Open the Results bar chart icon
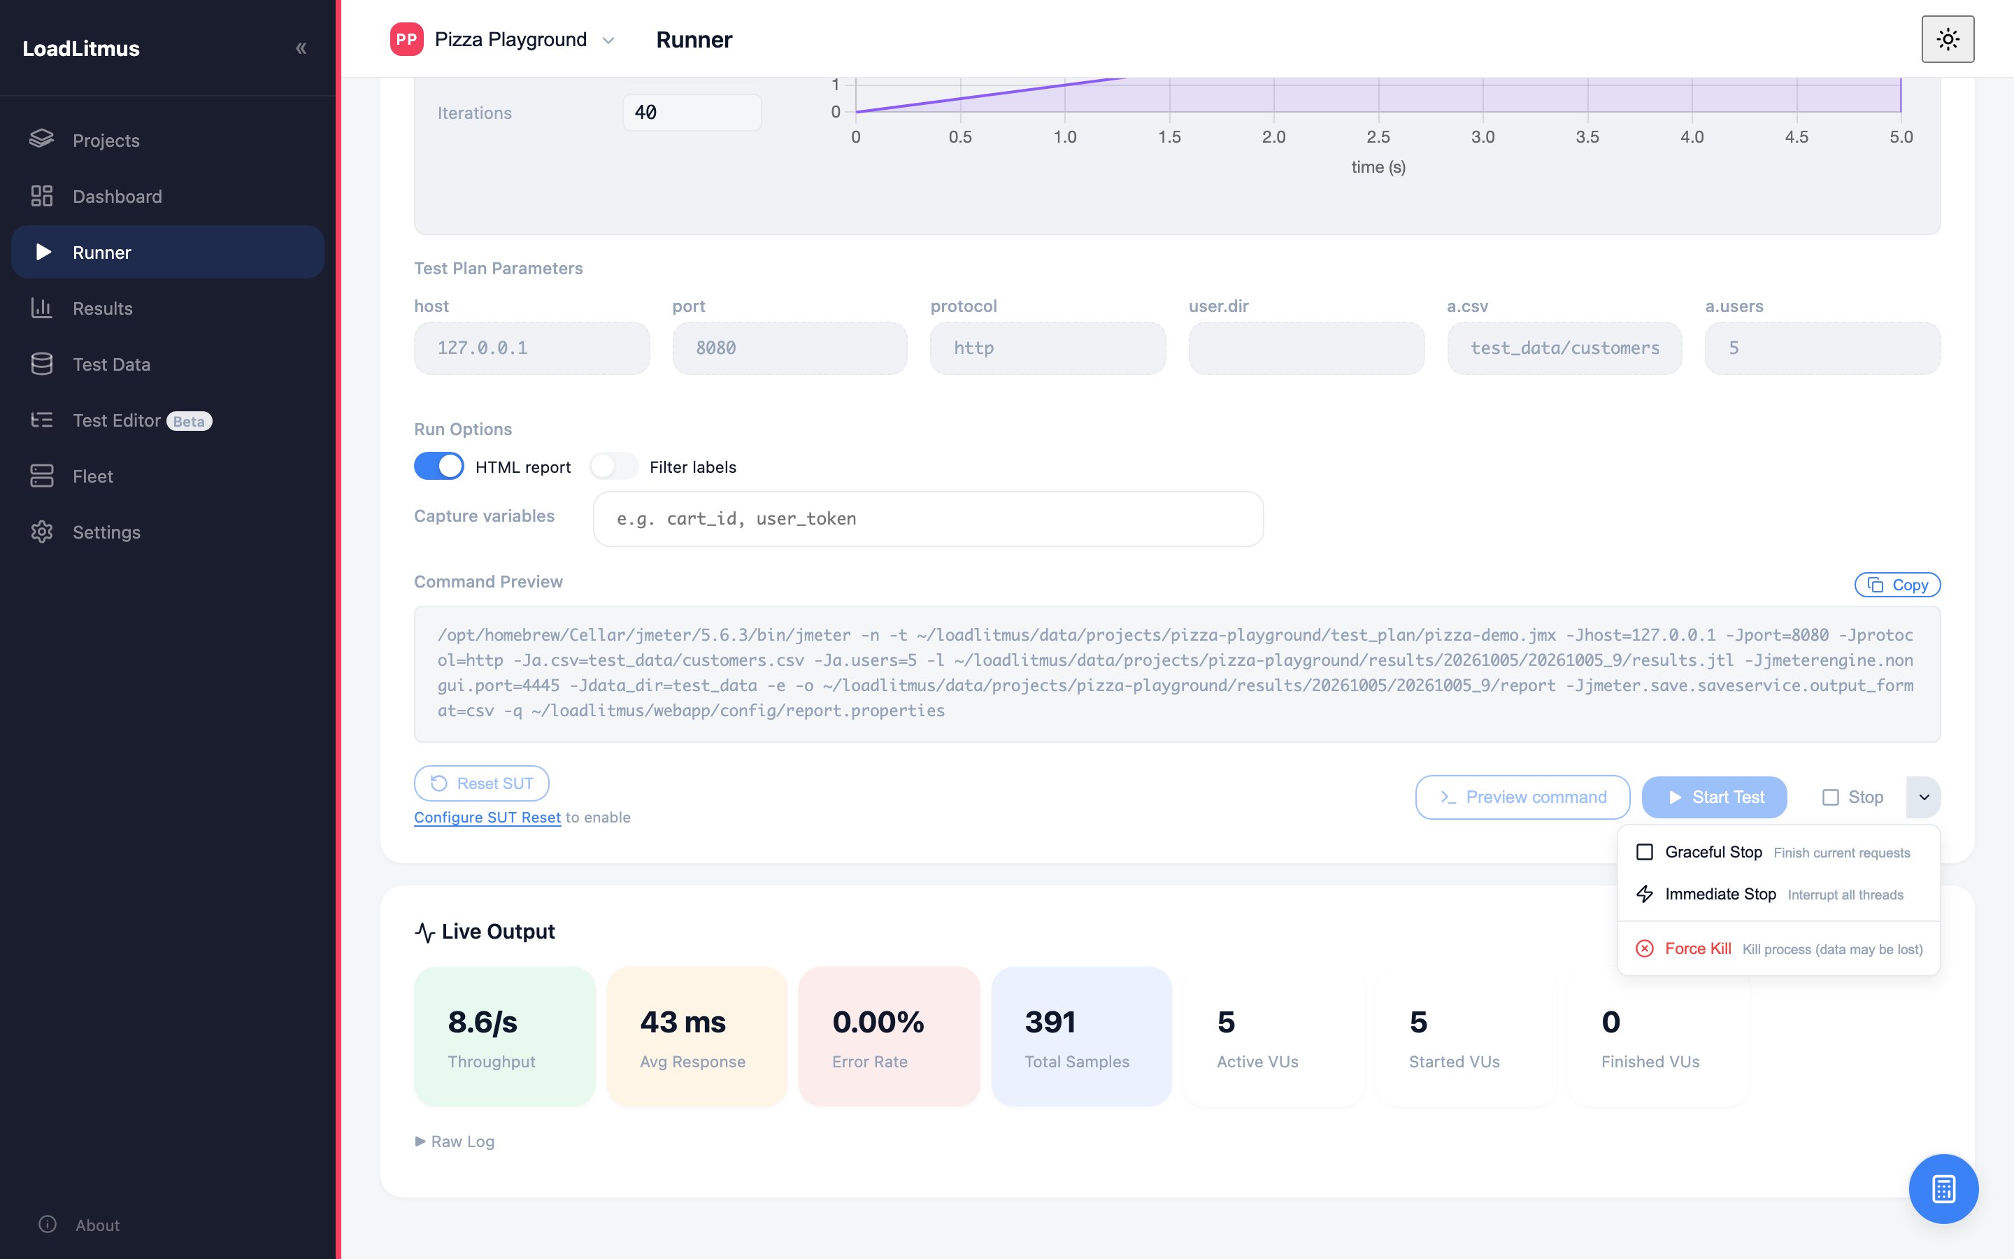The width and height of the screenshot is (2014, 1259). point(42,307)
